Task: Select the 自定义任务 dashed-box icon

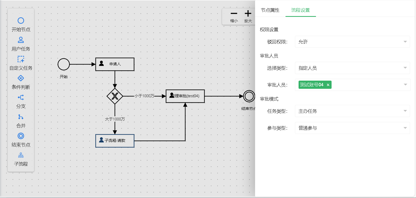Action: click(21, 59)
